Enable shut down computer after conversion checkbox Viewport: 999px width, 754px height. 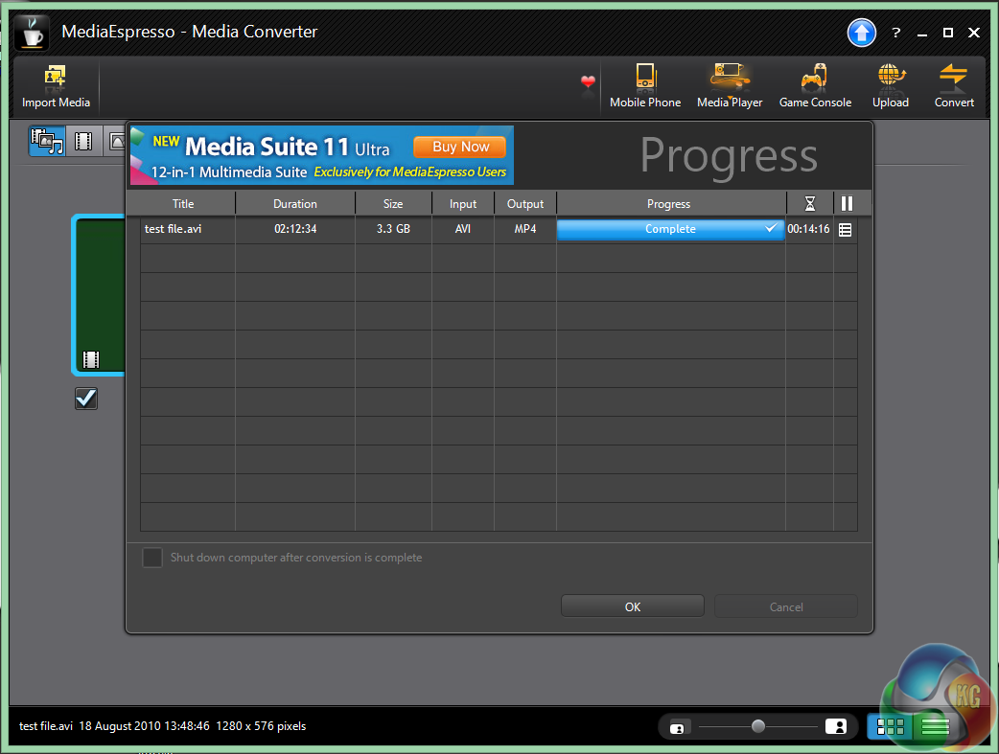pos(152,558)
